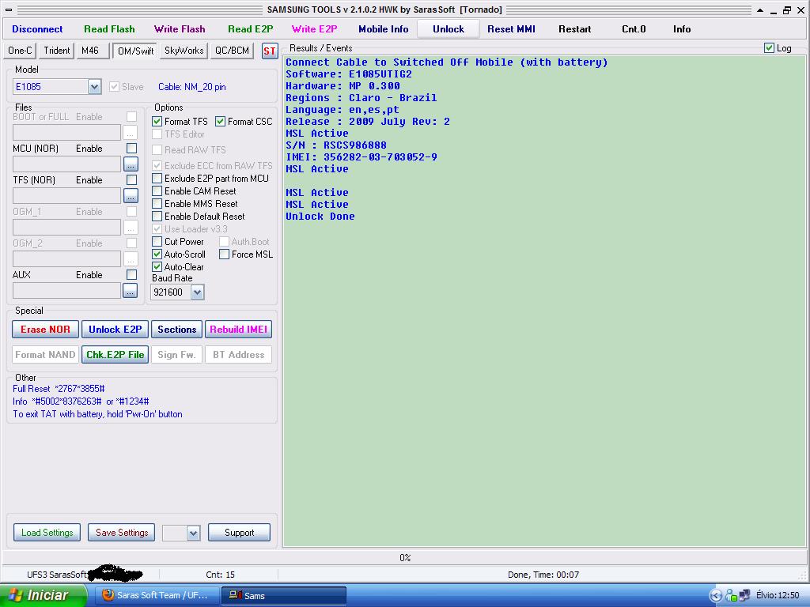Click Unlock E2P button
Screen dimensions: 810x607
[115, 330]
